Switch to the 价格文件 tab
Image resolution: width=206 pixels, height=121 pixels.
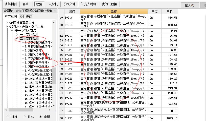[x=69, y=4]
